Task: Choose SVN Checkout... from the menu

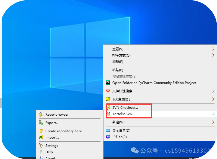Action: click(x=160, y=108)
